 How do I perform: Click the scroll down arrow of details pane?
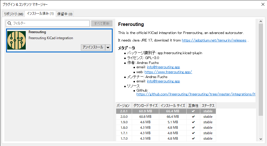(x=261, y=139)
